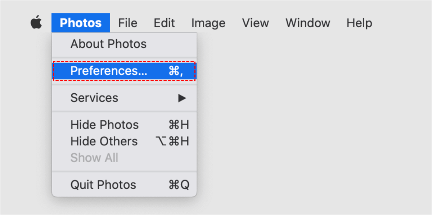Open the Image menu

208,23
